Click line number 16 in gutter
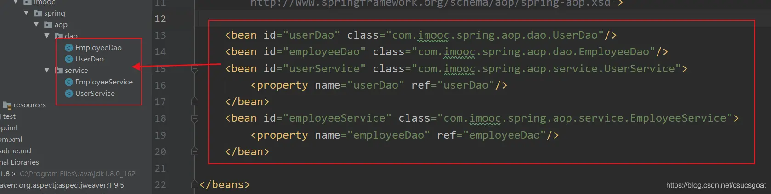The width and height of the screenshot is (771, 194). pos(160,85)
